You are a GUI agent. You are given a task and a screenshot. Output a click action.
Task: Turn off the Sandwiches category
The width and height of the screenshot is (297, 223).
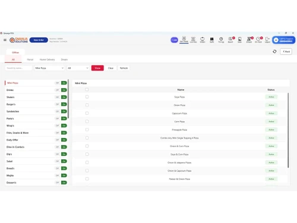pyautogui.click(x=57, y=111)
